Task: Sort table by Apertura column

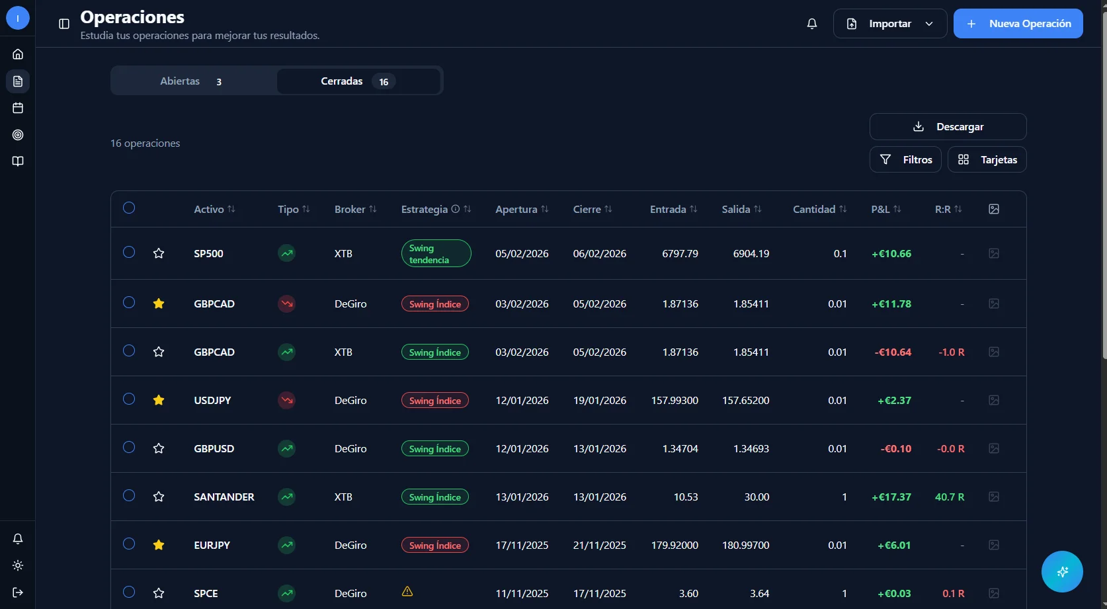Action: tap(521, 209)
